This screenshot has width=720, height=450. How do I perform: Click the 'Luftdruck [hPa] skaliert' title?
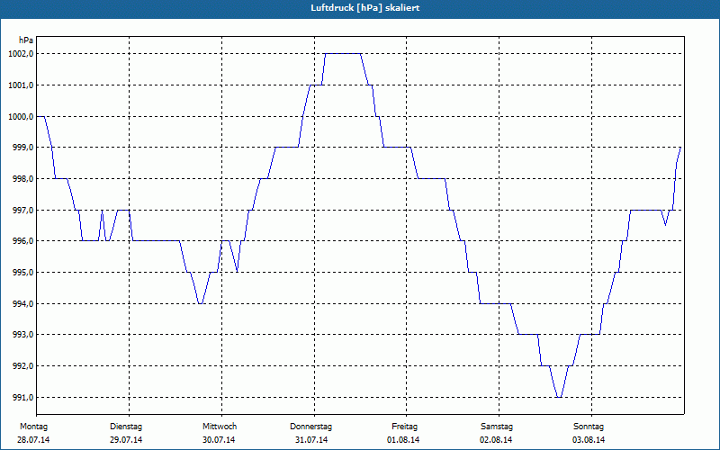pyautogui.click(x=364, y=8)
